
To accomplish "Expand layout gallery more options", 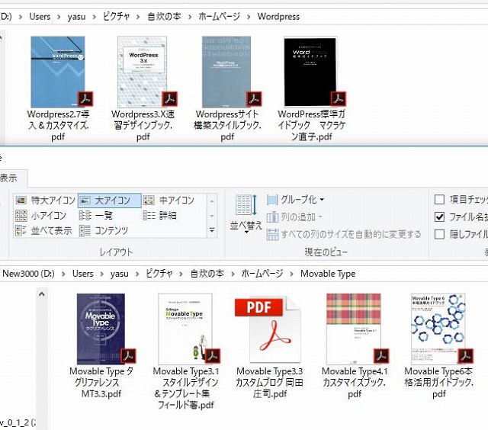I will 212,230.
